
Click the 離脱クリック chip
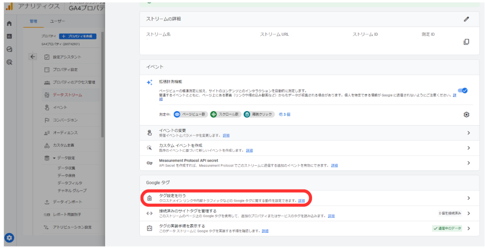click(259, 114)
